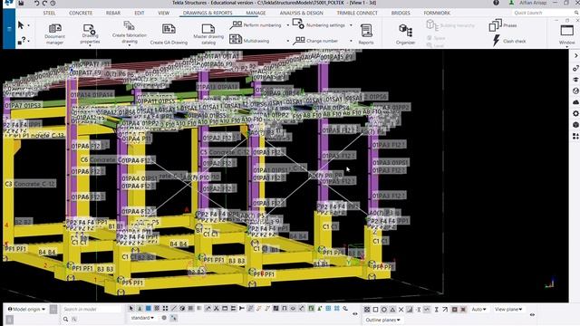Toggle the diagonal line selection switch
This screenshot has width=580, height=326.
coord(174,308)
